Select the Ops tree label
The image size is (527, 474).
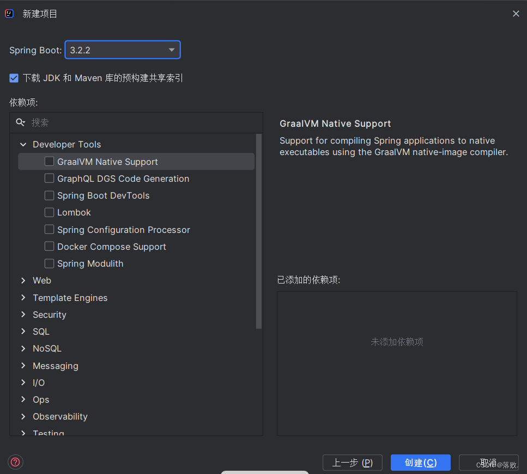coord(41,400)
